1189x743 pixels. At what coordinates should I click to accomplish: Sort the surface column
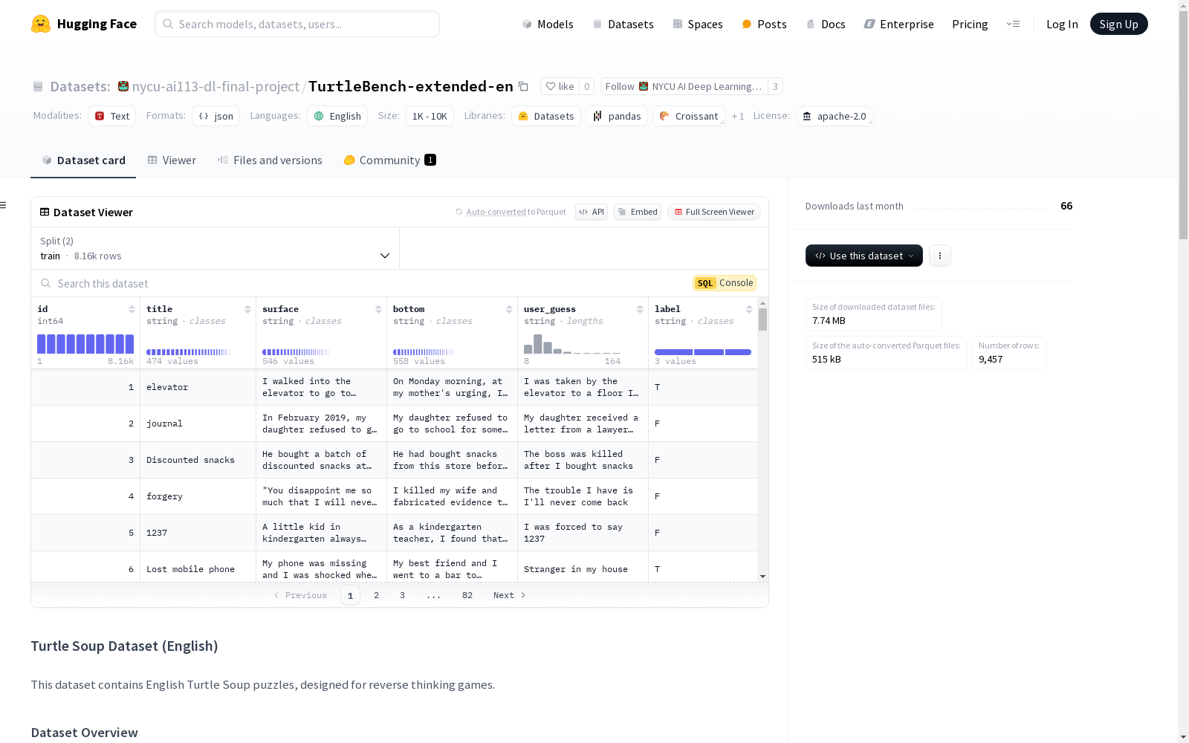pyautogui.click(x=378, y=309)
